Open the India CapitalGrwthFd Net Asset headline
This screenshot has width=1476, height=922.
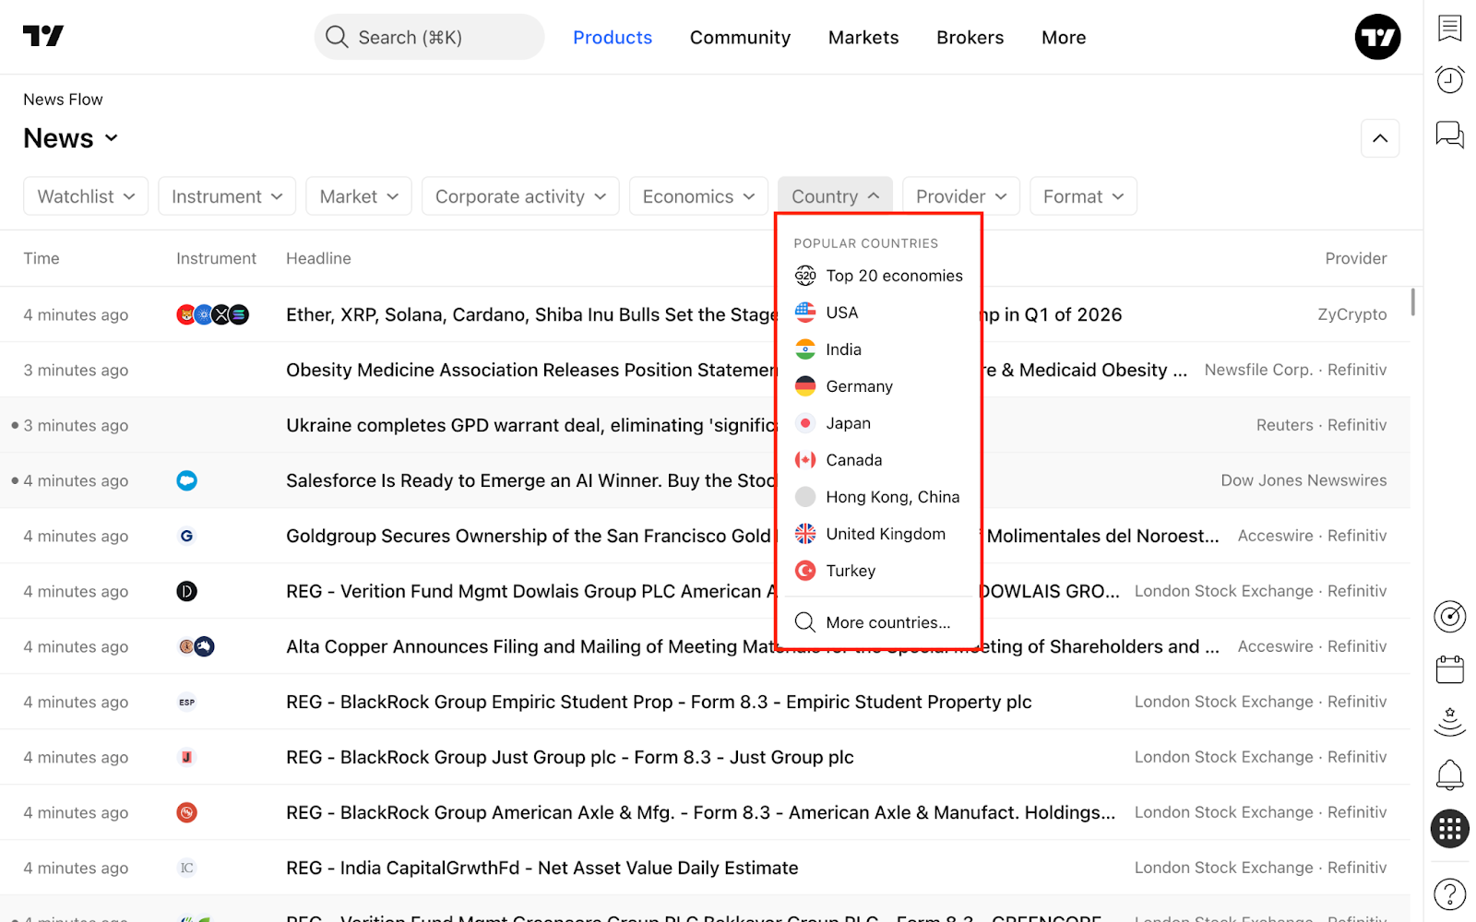(x=542, y=868)
